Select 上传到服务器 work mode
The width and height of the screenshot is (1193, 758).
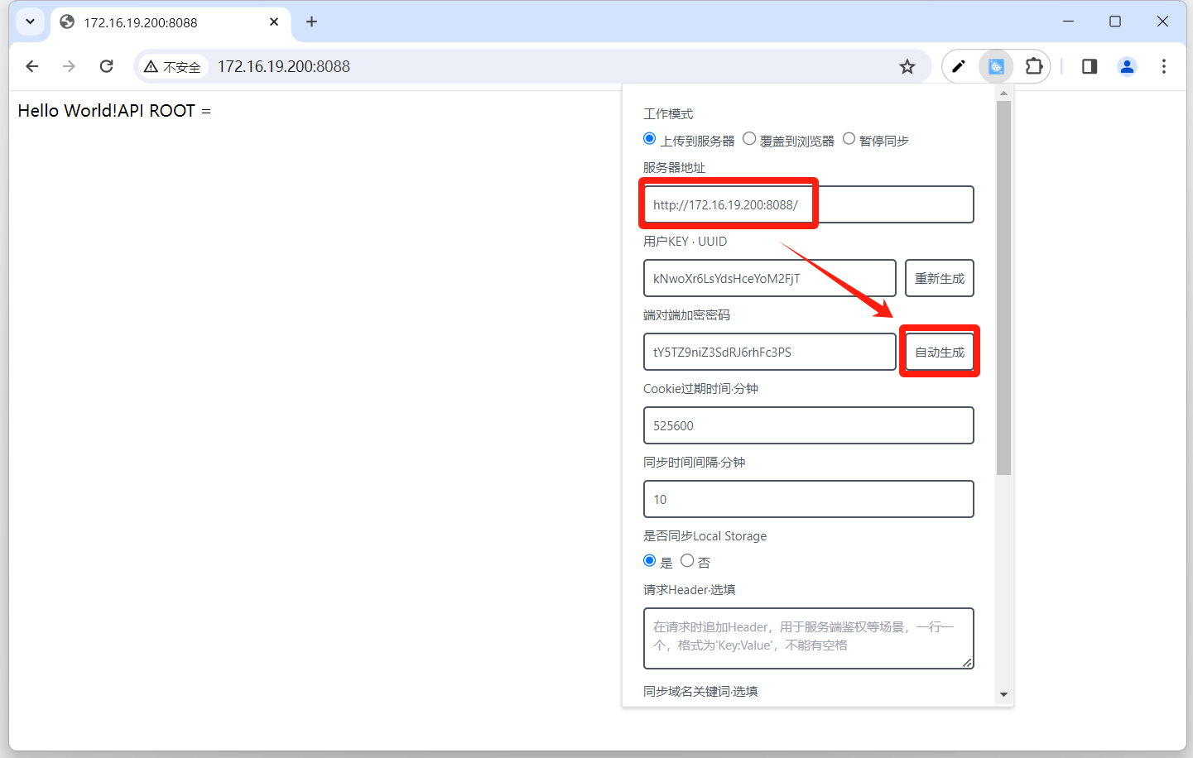coord(650,139)
